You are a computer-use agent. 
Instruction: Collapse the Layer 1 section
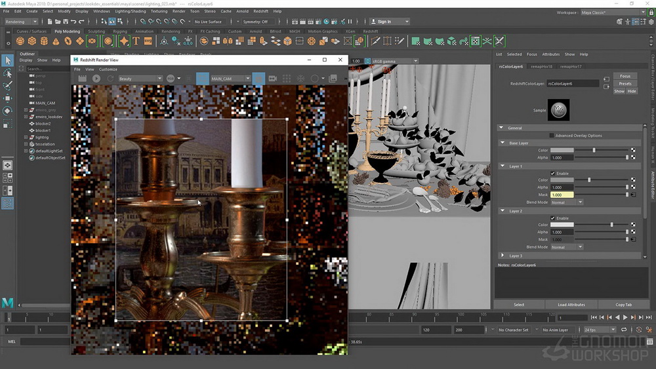(502, 166)
